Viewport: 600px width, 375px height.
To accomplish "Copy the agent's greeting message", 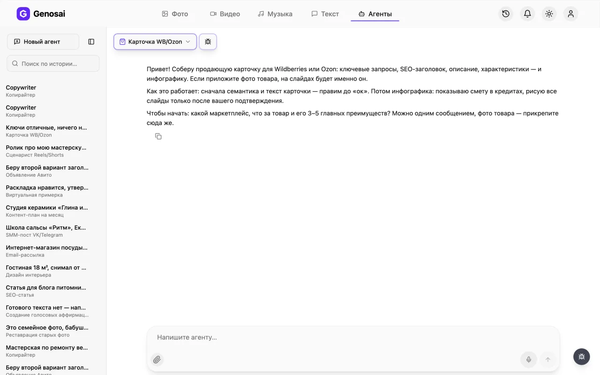I will [158, 136].
